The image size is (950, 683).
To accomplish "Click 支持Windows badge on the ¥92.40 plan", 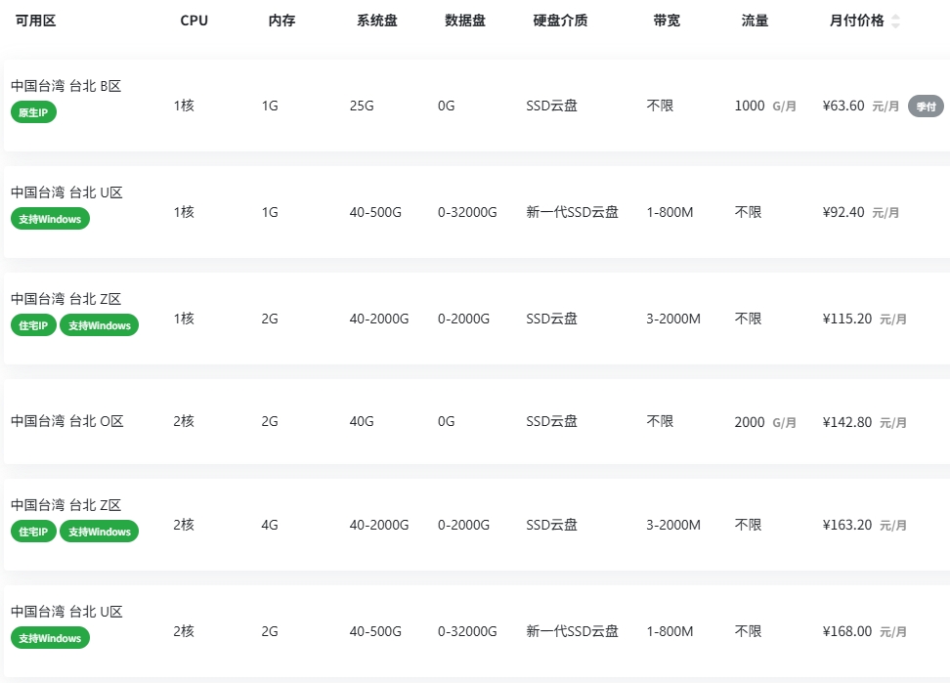I will click(50, 219).
